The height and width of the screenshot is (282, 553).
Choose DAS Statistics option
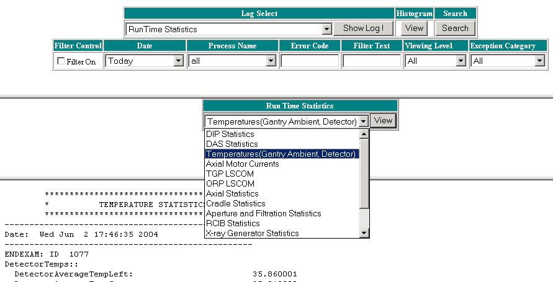point(232,144)
